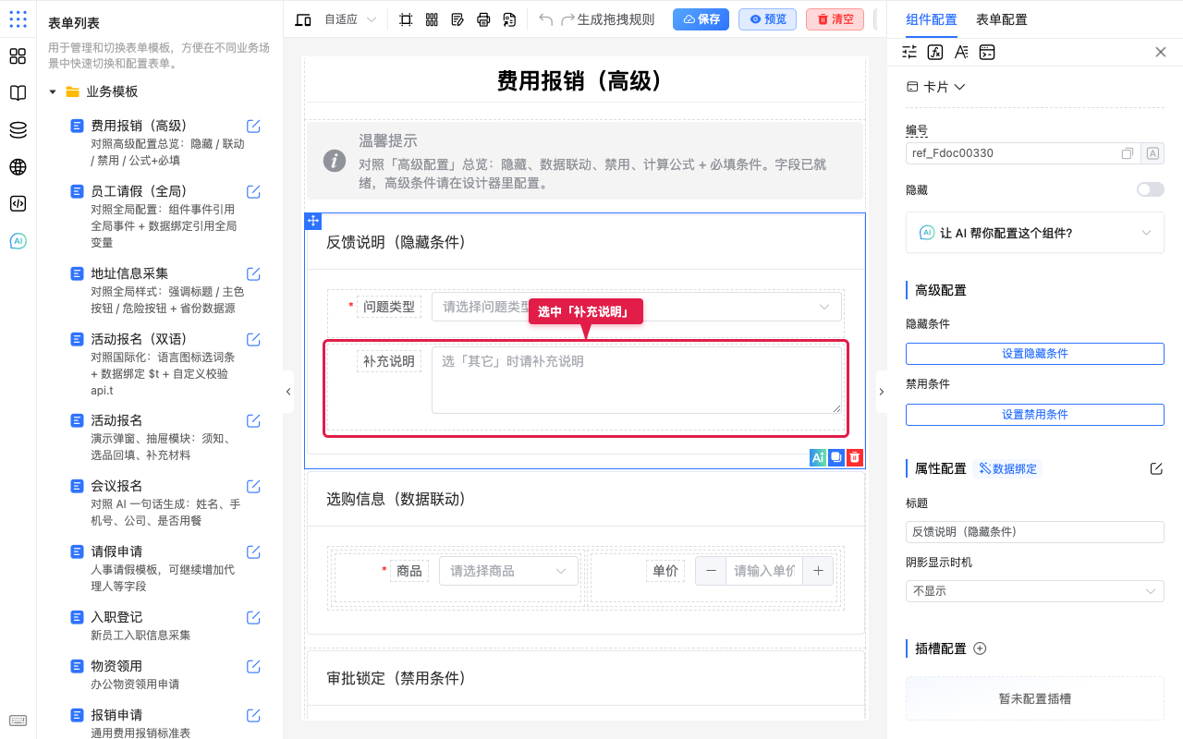Viewport: 1183px width, 739px height.
Task: Switch to 表单配置 tab
Action: point(1002,19)
